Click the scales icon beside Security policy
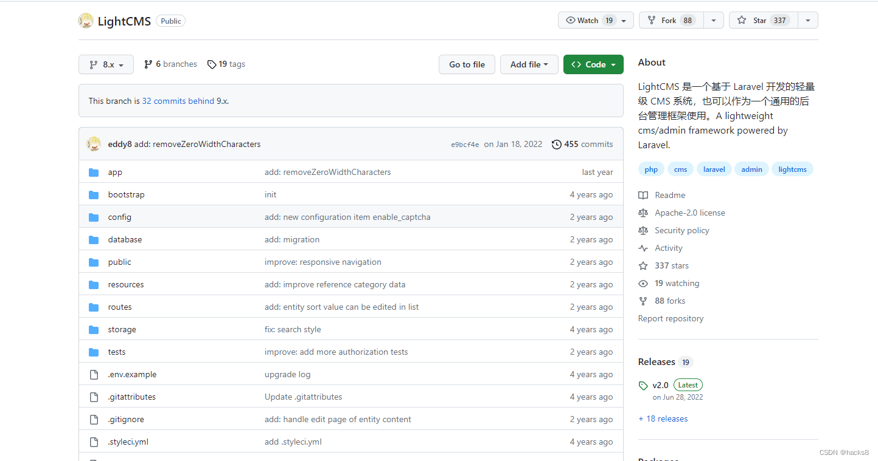Screen dimensions: 878x461 643,230
